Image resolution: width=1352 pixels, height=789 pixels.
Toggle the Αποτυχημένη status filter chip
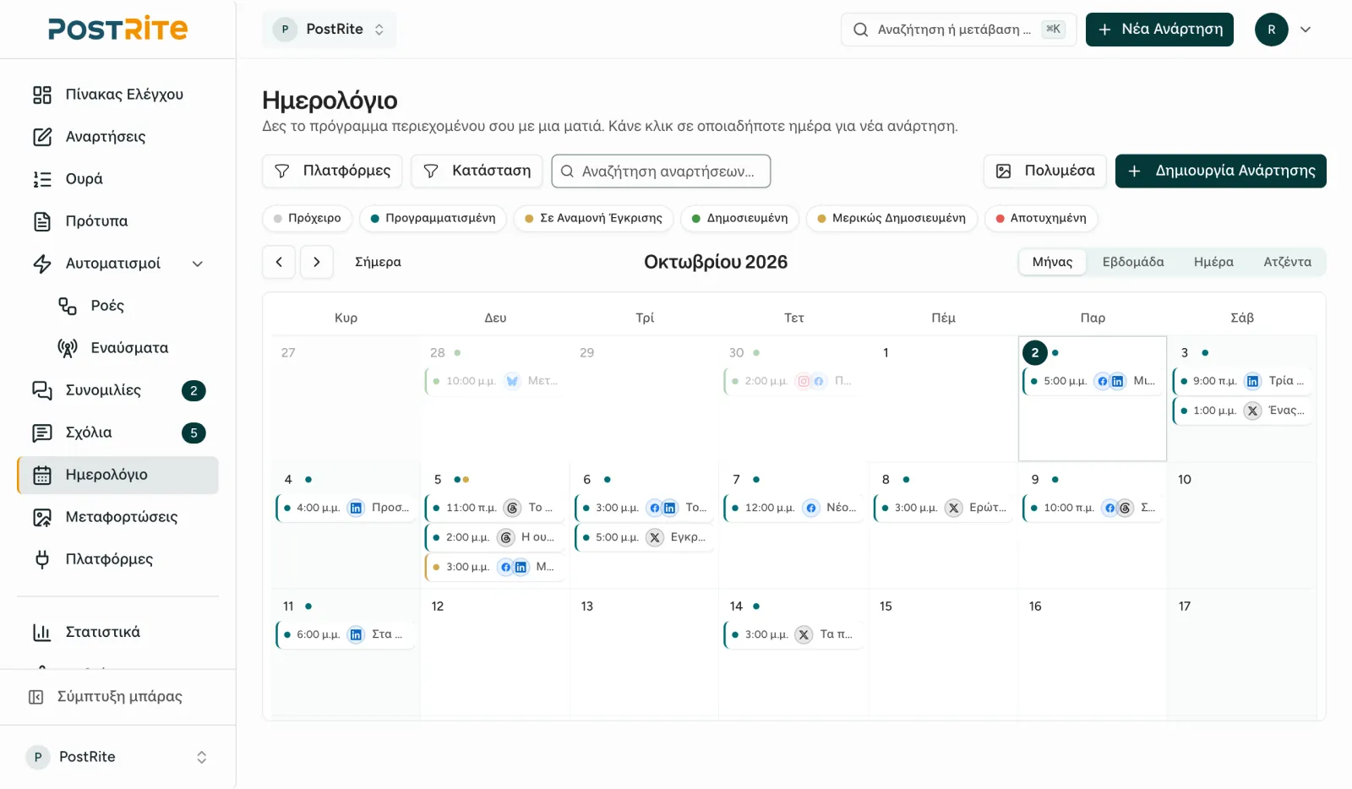(1041, 218)
